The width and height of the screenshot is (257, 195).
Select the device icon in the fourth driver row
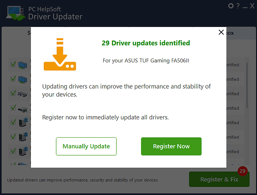click(23, 108)
